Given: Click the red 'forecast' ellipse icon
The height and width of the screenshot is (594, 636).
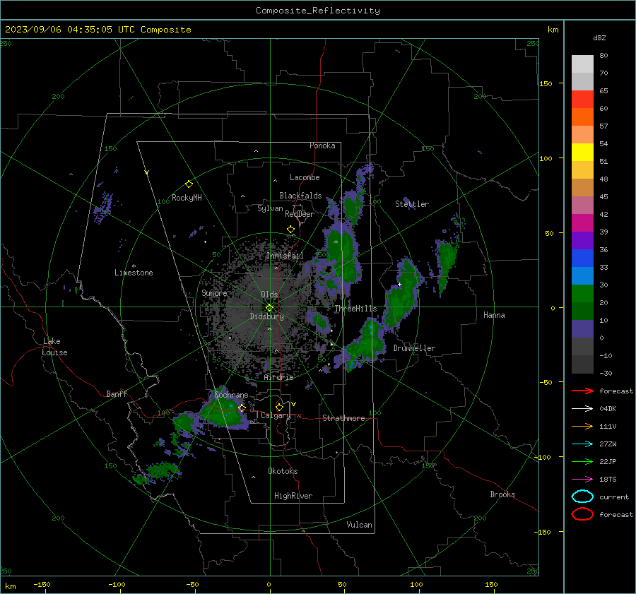Looking at the screenshot, I should point(582,514).
